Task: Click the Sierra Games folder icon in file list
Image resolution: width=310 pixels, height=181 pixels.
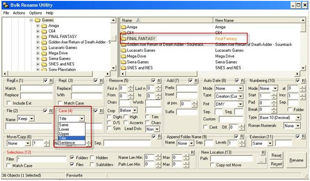Action: (x=124, y=62)
